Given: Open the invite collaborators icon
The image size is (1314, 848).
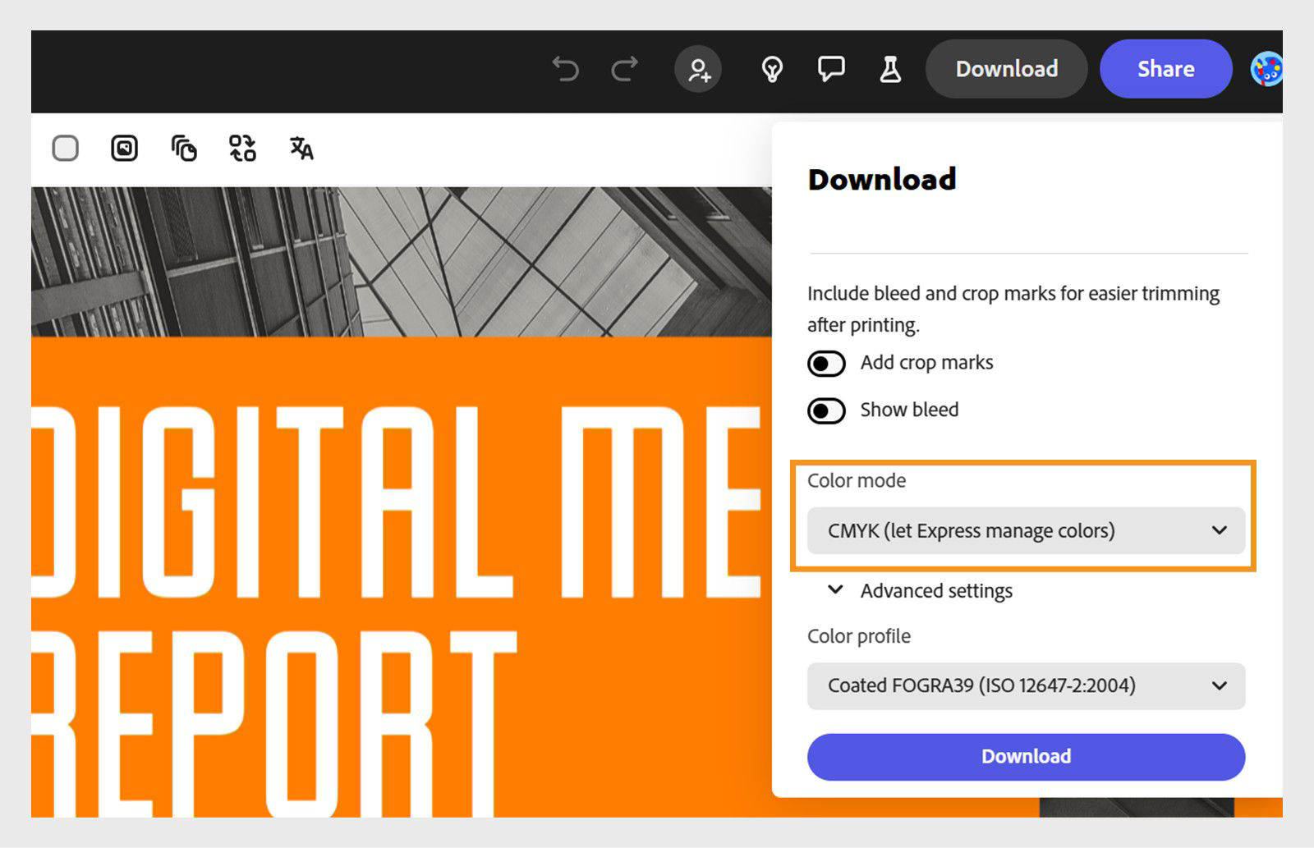Looking at the screenshot, I should (x=698, y=69).
